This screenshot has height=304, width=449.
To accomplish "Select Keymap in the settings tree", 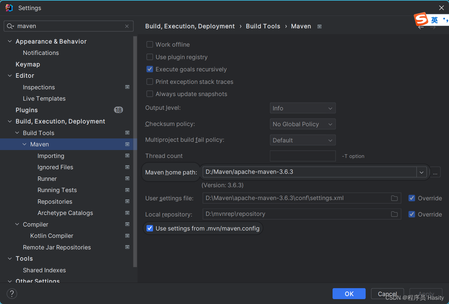I will 28,64.
